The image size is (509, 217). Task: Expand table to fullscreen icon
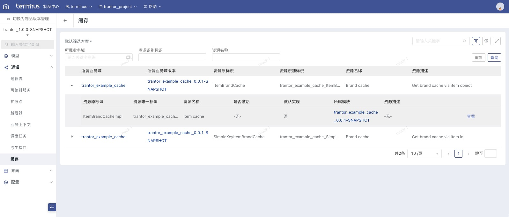pos(497,41)
